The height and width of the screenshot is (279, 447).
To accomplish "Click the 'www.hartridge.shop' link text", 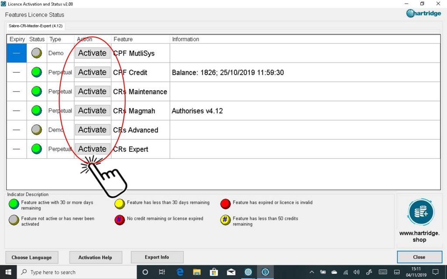I will (x=419, y=236).
